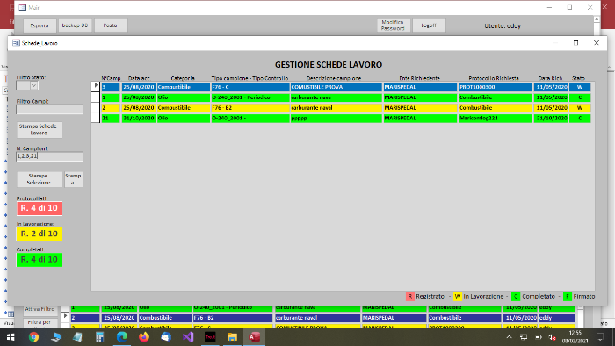Screen dimensions: 615x346
Task: Open the network tray icon
Action: (524, 337)
